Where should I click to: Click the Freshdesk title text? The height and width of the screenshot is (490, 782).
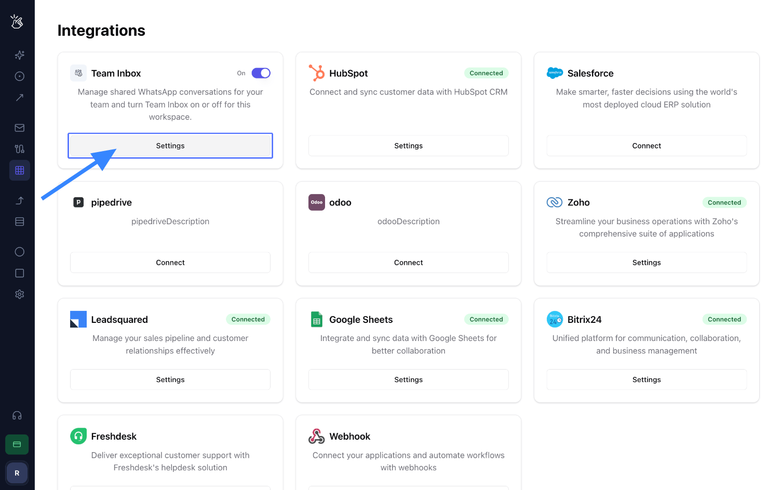(114, 436)
